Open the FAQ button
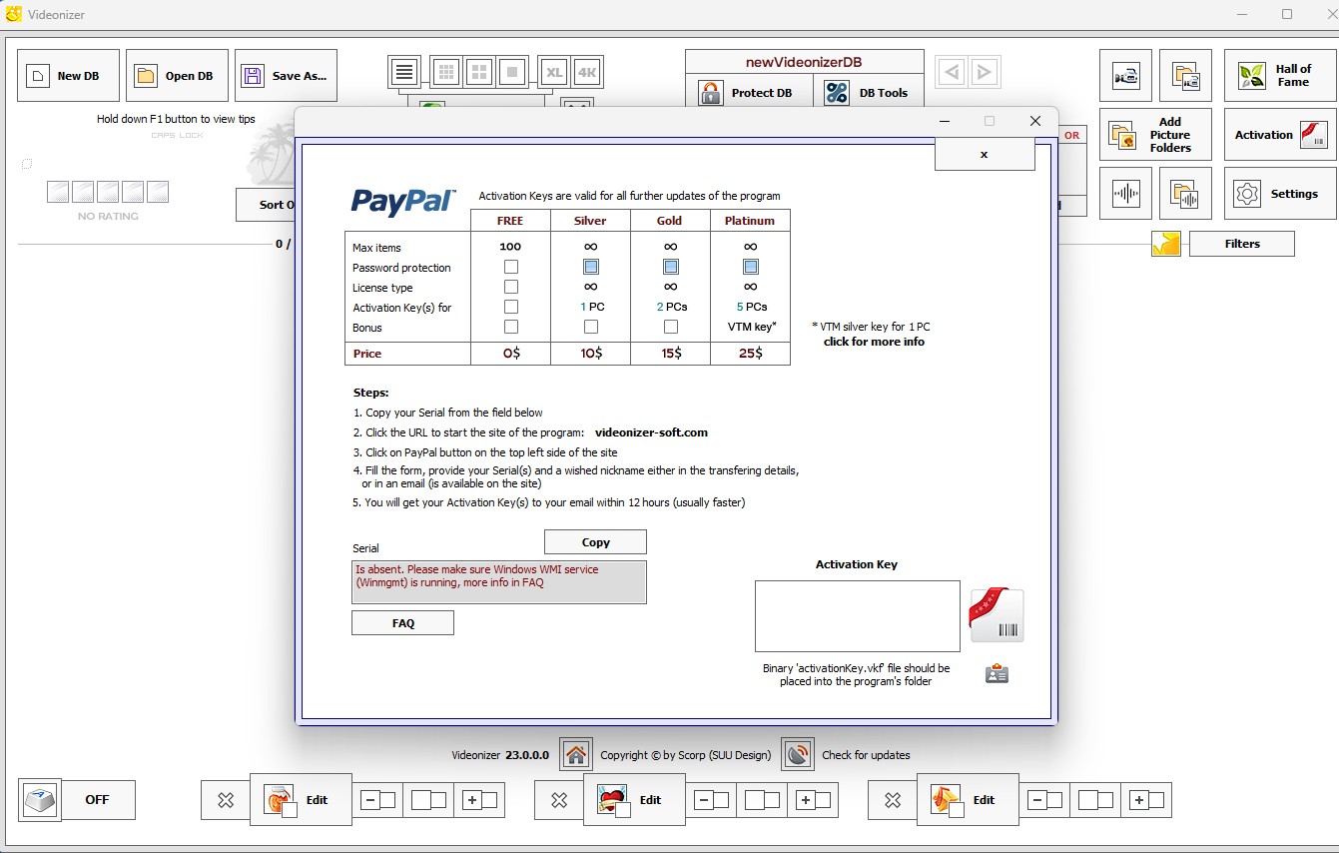The image size is (1339, 853). click(x=402, y=623)
